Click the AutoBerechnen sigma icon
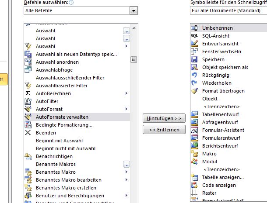 coord(28,93)
